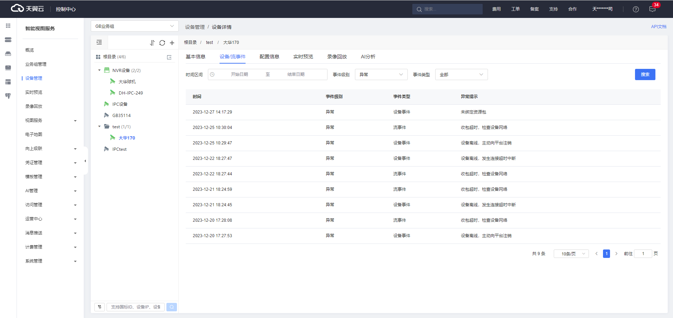673x318 pixels.
Task: Switch to the 实时预览 tab
Action: [x=303, y=57]
